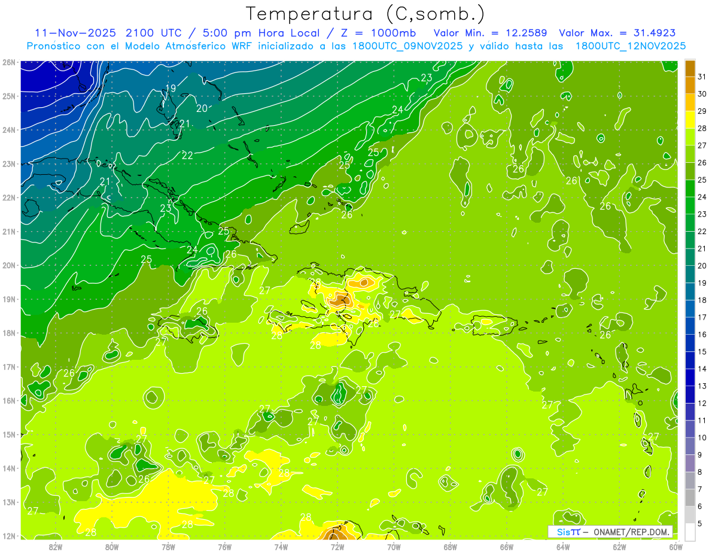Image resolution: width=718 pixels, height=555 pixels.
Task: Click the latitude axis label '17N'
Action: click(8, 366)
